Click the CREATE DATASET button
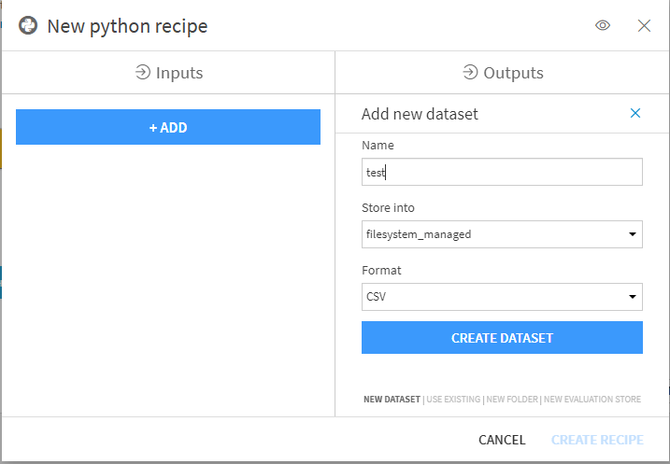Image resolution: width=670 pixels, height=464 pixels. point(502,338)
